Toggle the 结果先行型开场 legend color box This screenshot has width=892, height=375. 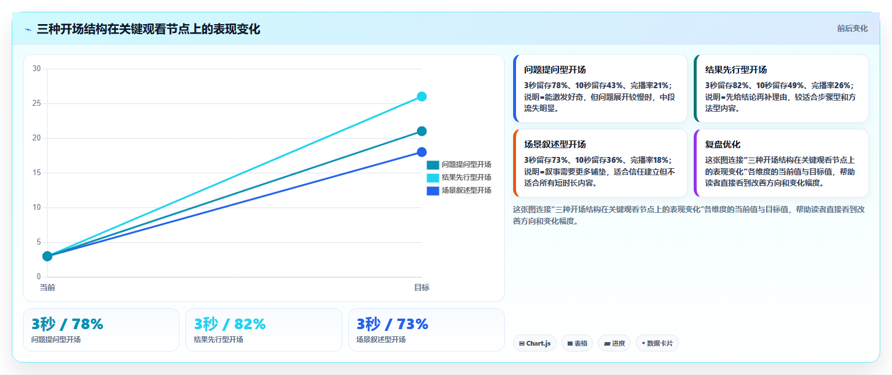pos(433,178)
